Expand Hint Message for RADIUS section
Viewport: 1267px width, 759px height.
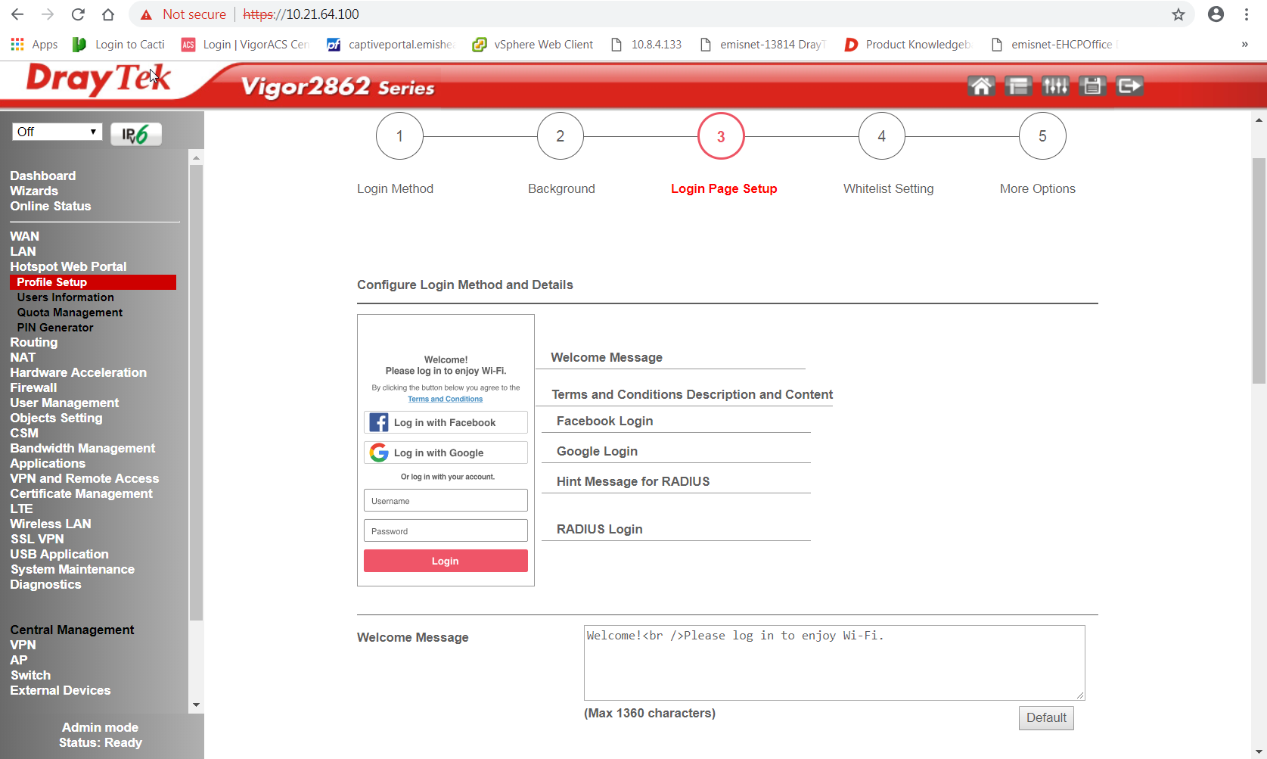pos(632,482)
